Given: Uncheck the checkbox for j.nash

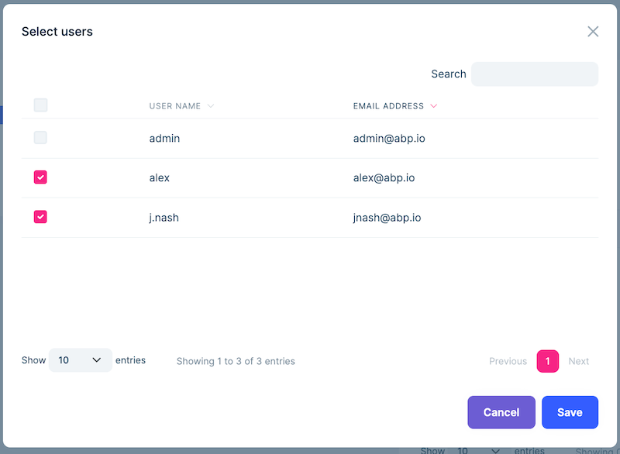Looking at the screenshot, I should (x=40, y=217).
